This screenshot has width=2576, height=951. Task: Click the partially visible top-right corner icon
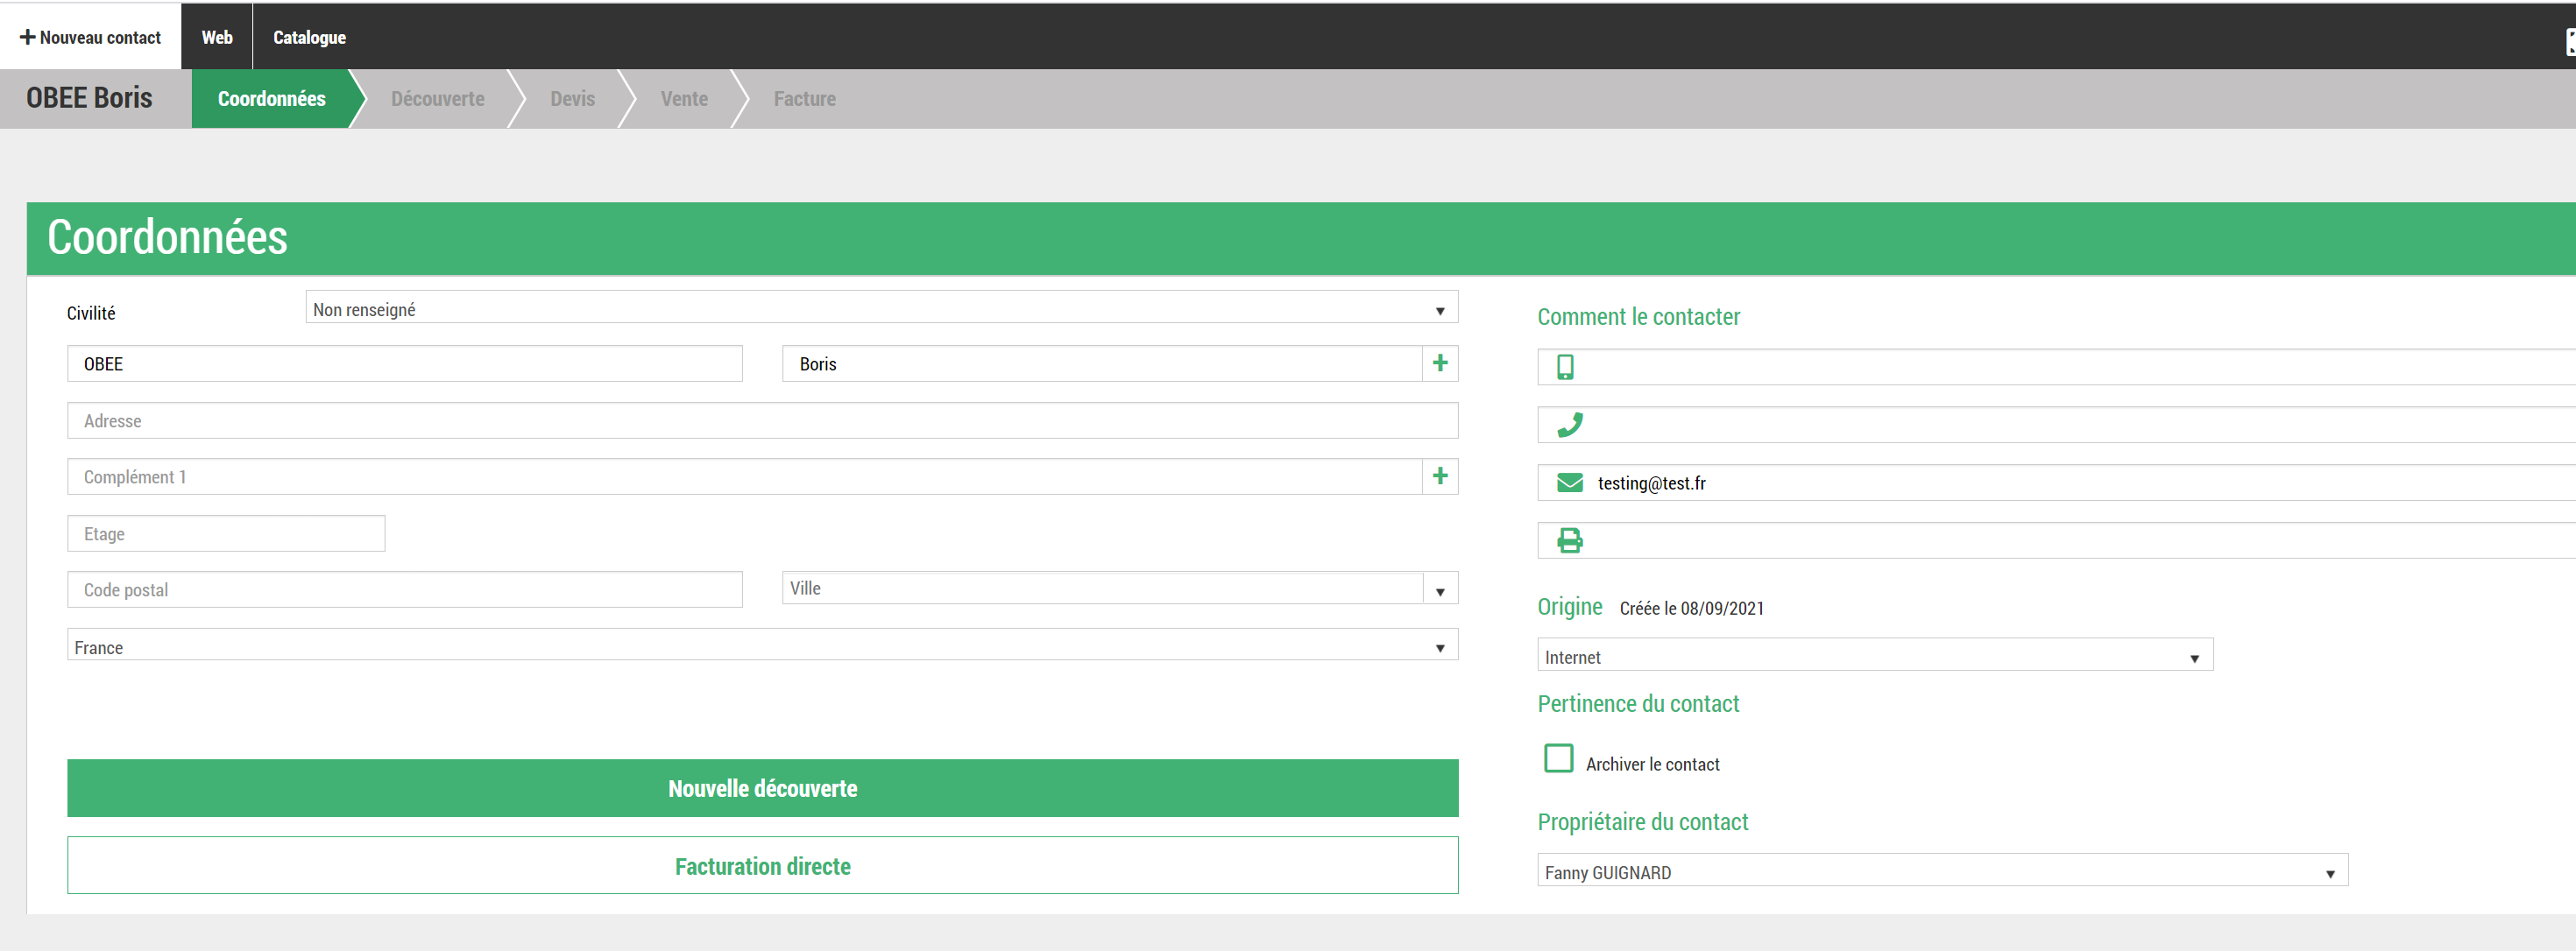pos(2569,41)
